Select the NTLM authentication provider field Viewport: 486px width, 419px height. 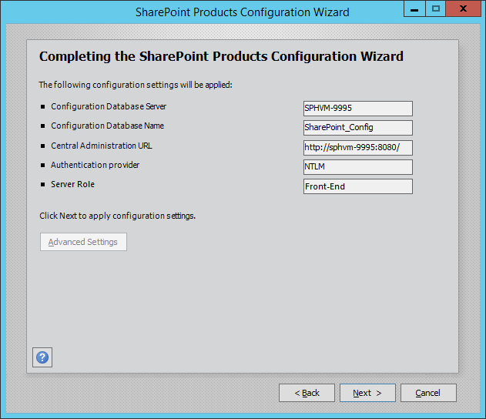357,167
